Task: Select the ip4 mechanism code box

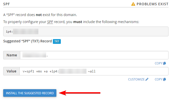Action: (x=86, y=32)
